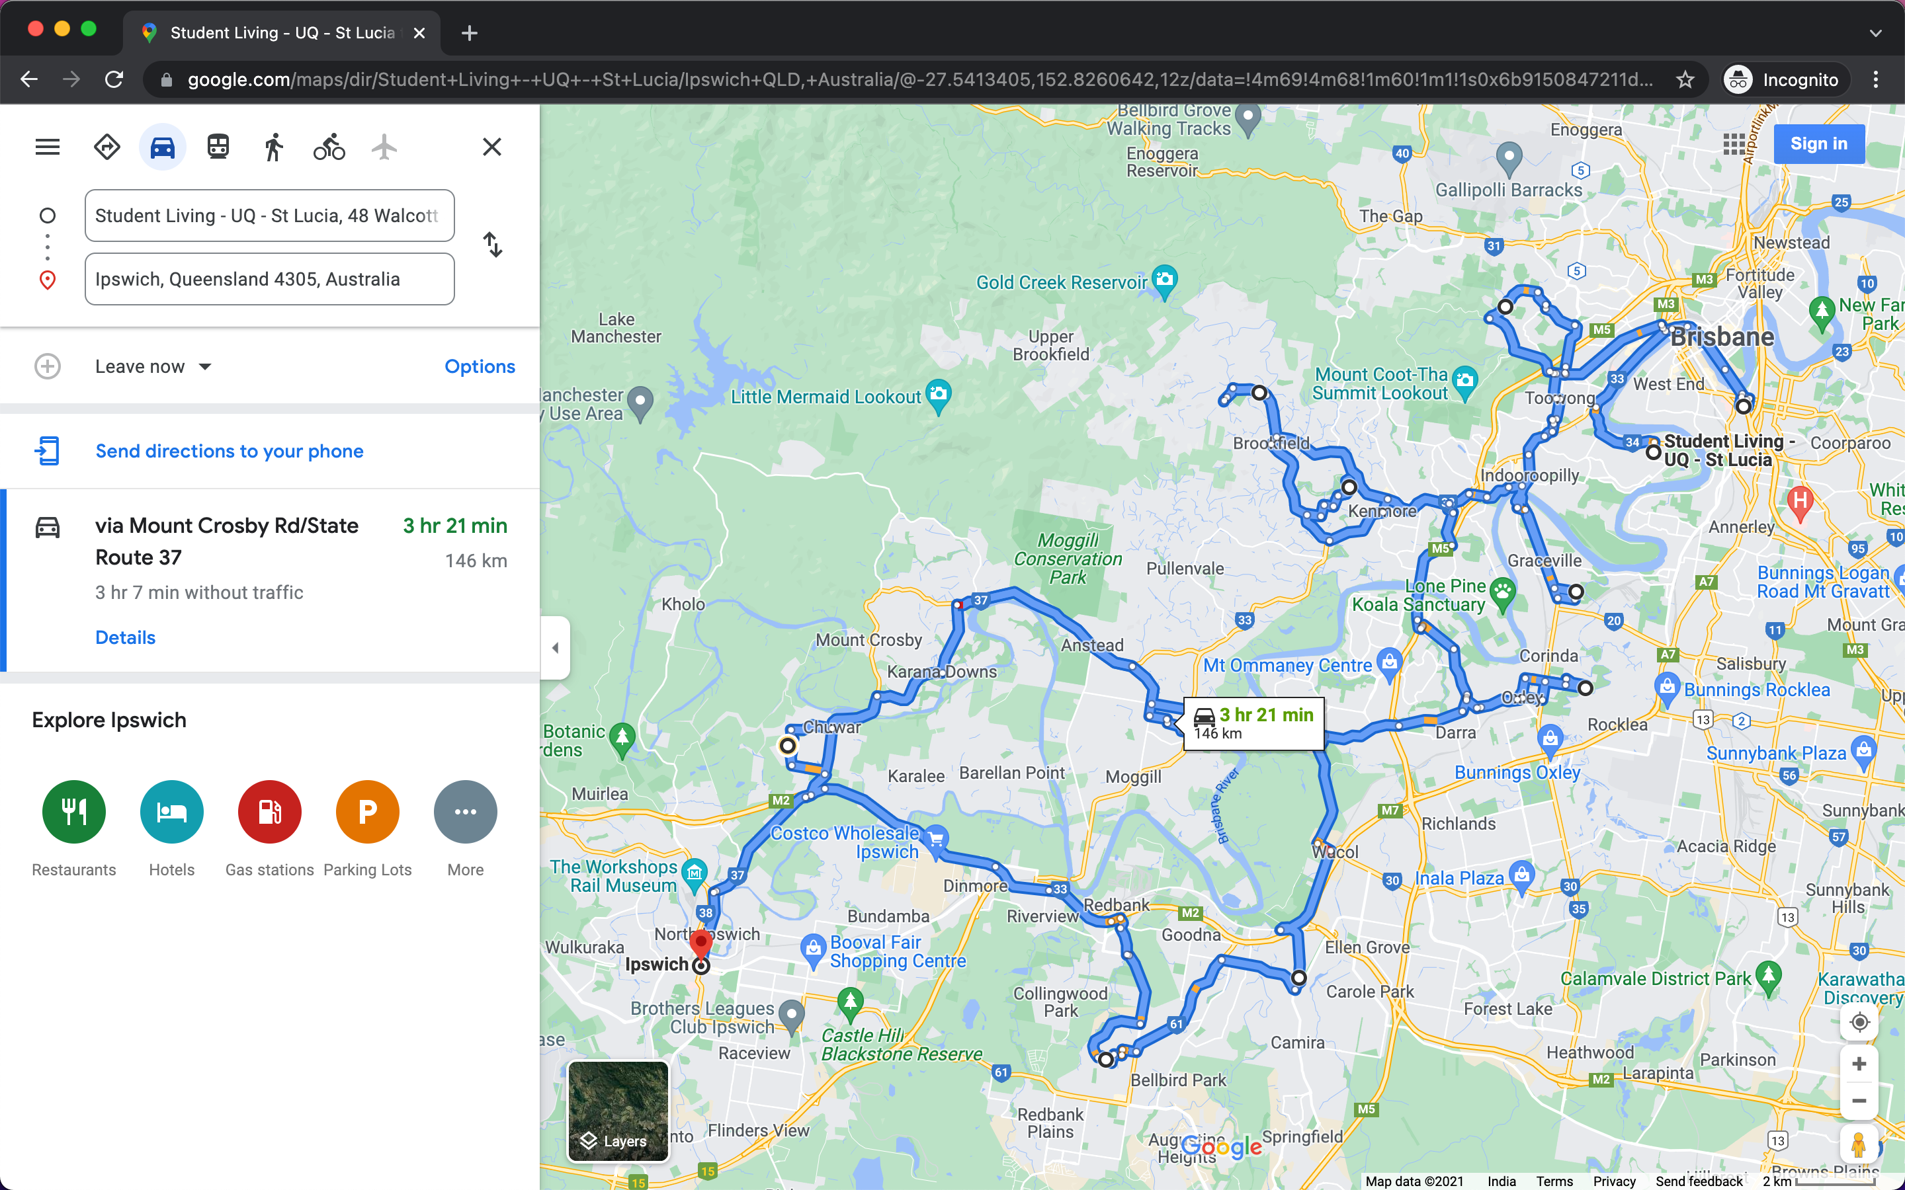
Task: Click the India region link
Action: pos(1501,1181)
